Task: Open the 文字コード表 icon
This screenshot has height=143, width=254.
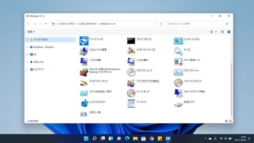Action: click(84, 114)
